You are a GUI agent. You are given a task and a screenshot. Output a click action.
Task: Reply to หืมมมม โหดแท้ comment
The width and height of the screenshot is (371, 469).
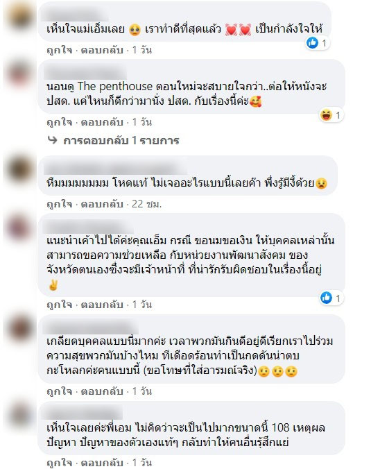tap(102, 204)
